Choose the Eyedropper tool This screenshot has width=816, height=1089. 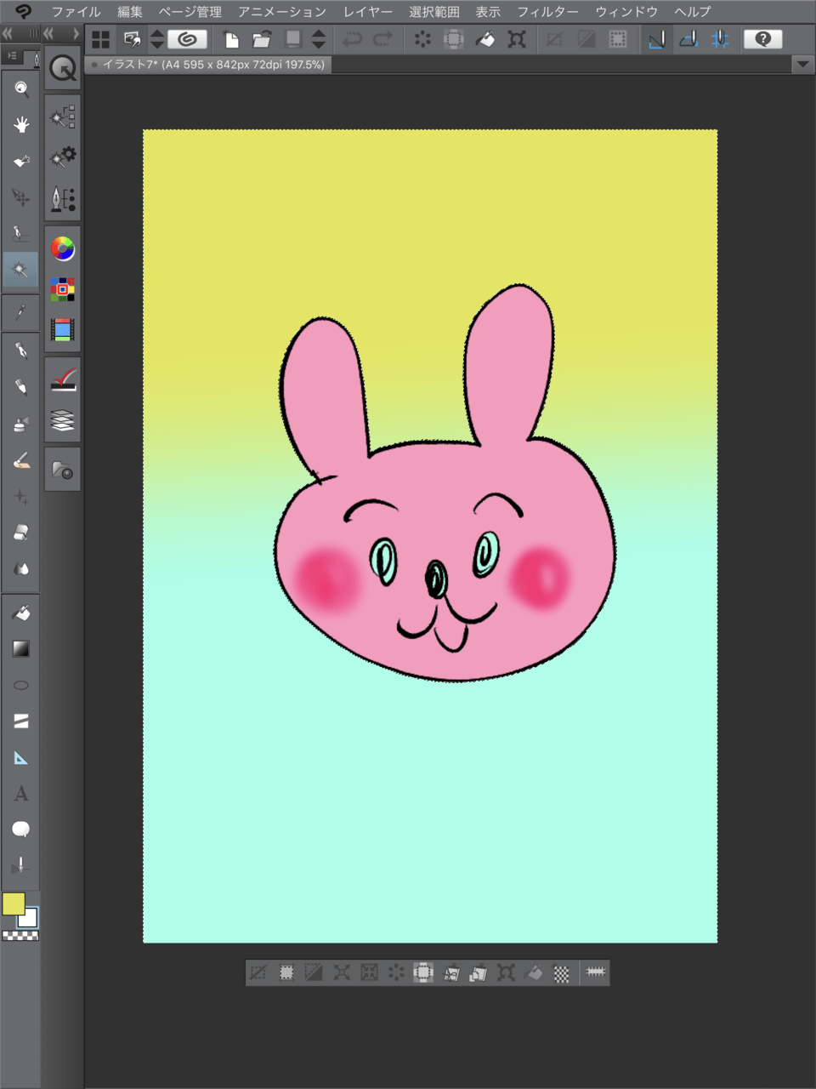click(x=20, y=312)
